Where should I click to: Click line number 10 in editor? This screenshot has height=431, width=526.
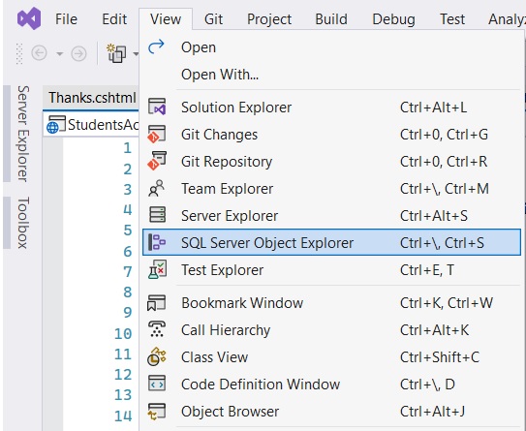(123, 334)
